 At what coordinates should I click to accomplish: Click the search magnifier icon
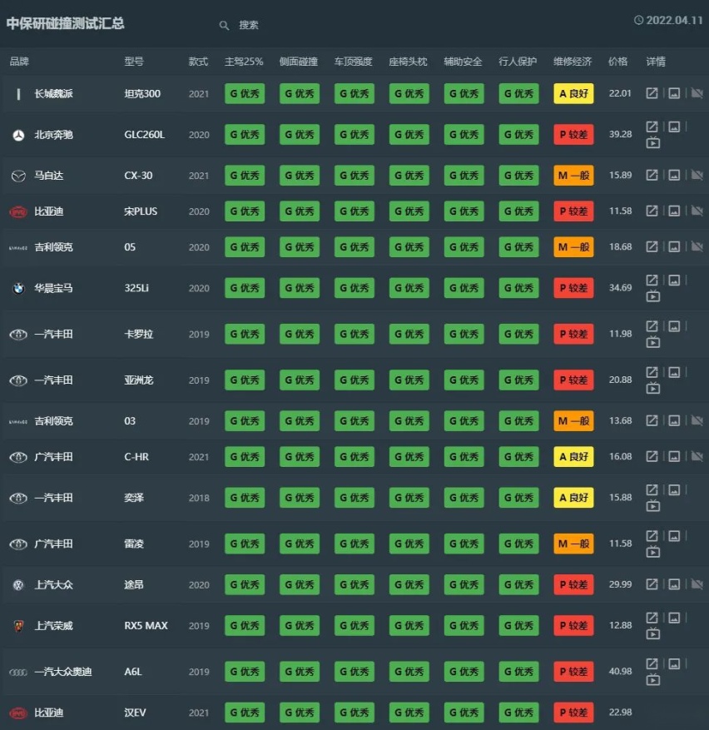pos(224,26)
